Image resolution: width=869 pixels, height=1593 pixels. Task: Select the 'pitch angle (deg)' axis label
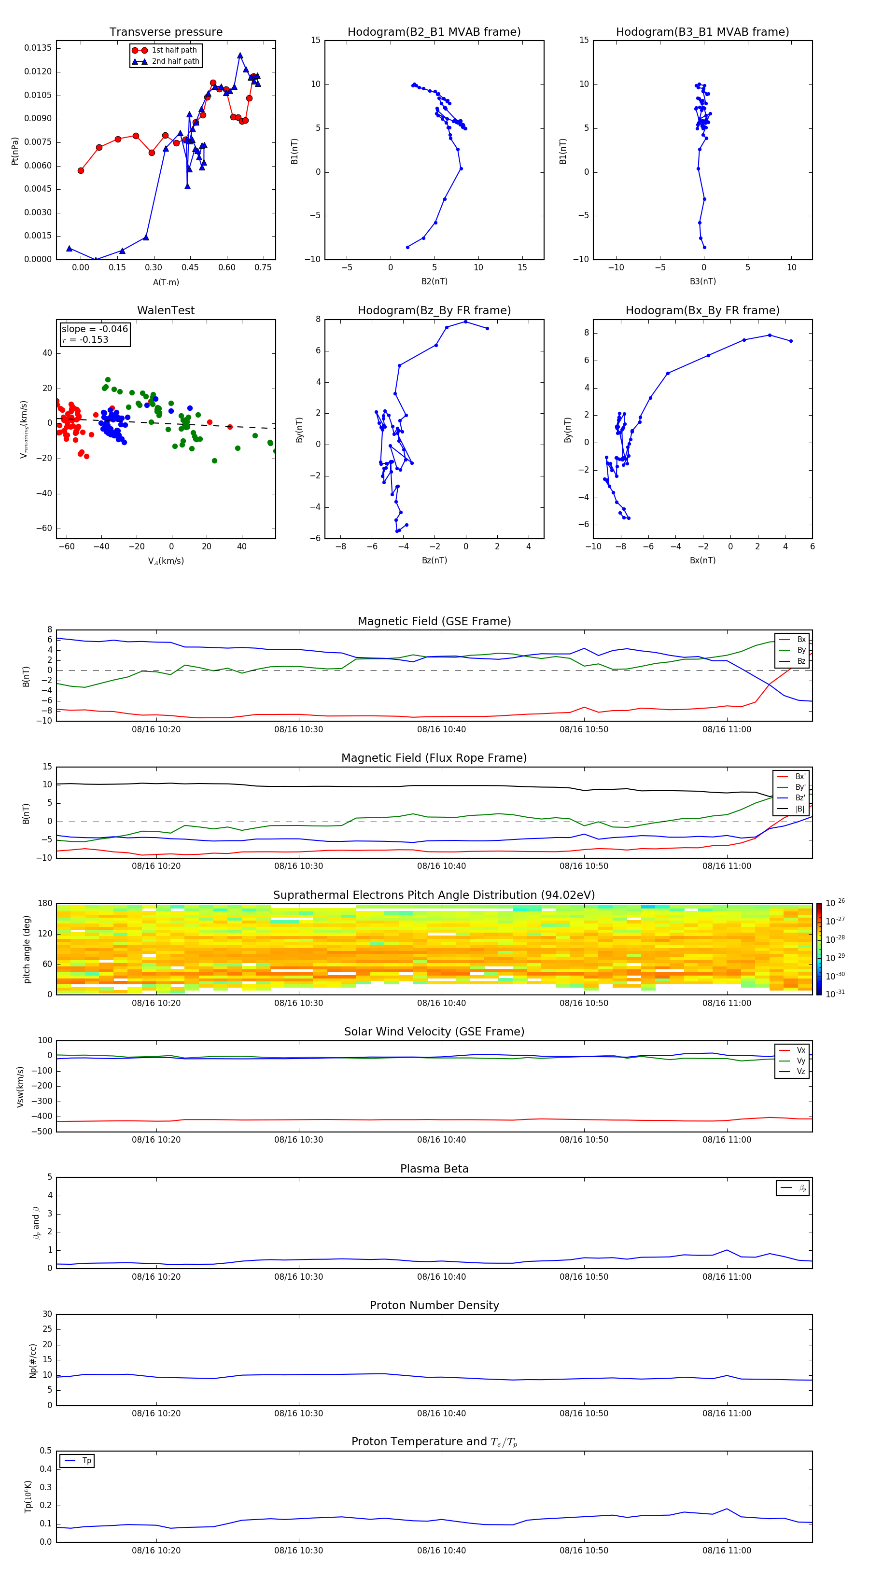coord(27,949)
